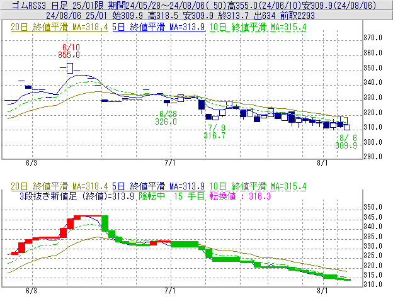
Task: Click the 7/9 316.7 low price label
Action: point(214,132)
